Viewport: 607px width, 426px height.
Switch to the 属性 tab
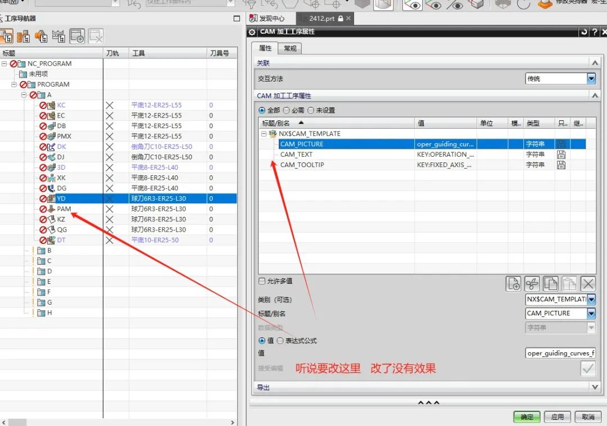coord(265,48)
